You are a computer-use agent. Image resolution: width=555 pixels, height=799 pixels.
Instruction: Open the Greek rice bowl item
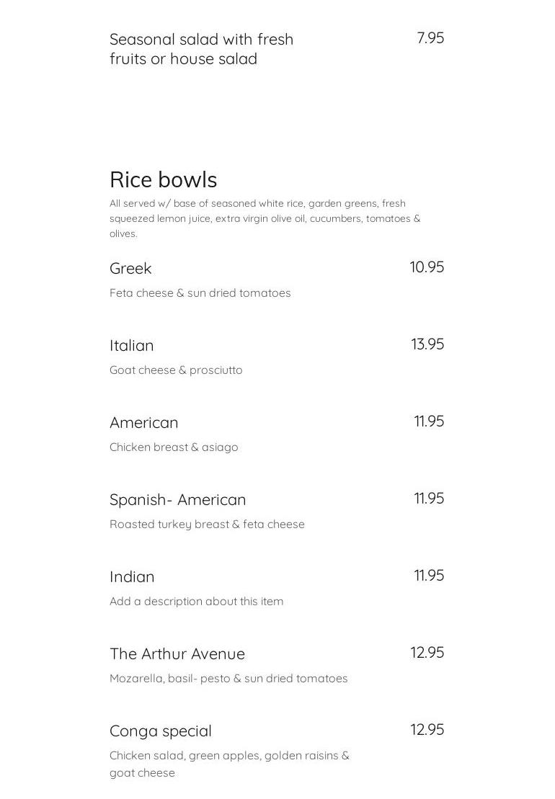point(130,269)
